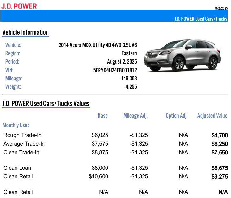Select '2014 Acura MDX Utility 4D 4WD 3.5L V6'
Screen dimensions: 231x198
tap(98, 45)
